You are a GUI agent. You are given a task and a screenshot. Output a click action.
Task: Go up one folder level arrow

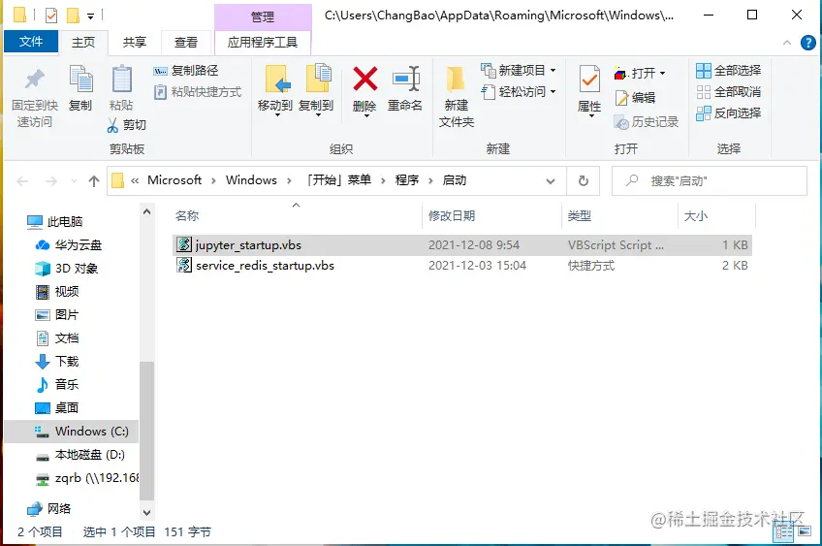pyautogui.click(x=94, y=181)
